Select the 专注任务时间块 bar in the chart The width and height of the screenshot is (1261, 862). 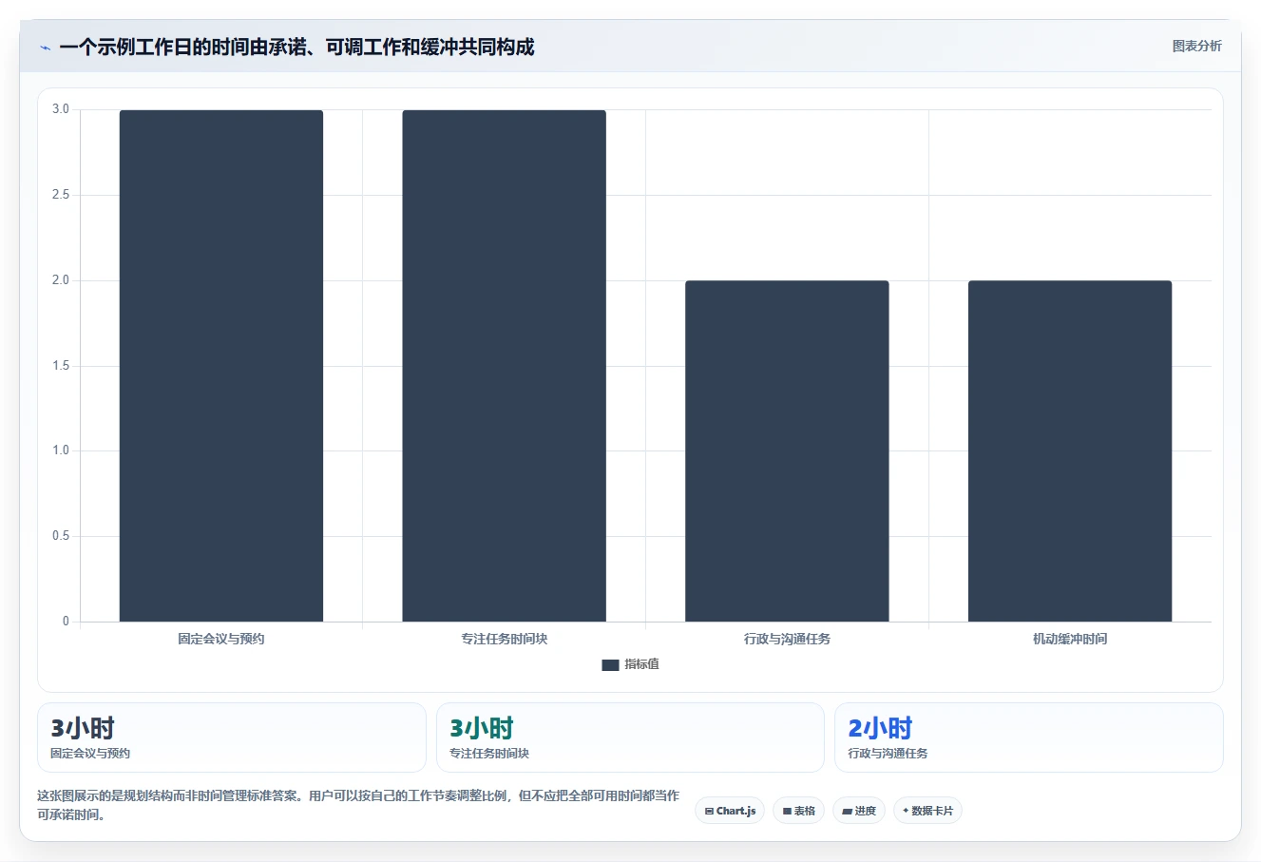504,366
